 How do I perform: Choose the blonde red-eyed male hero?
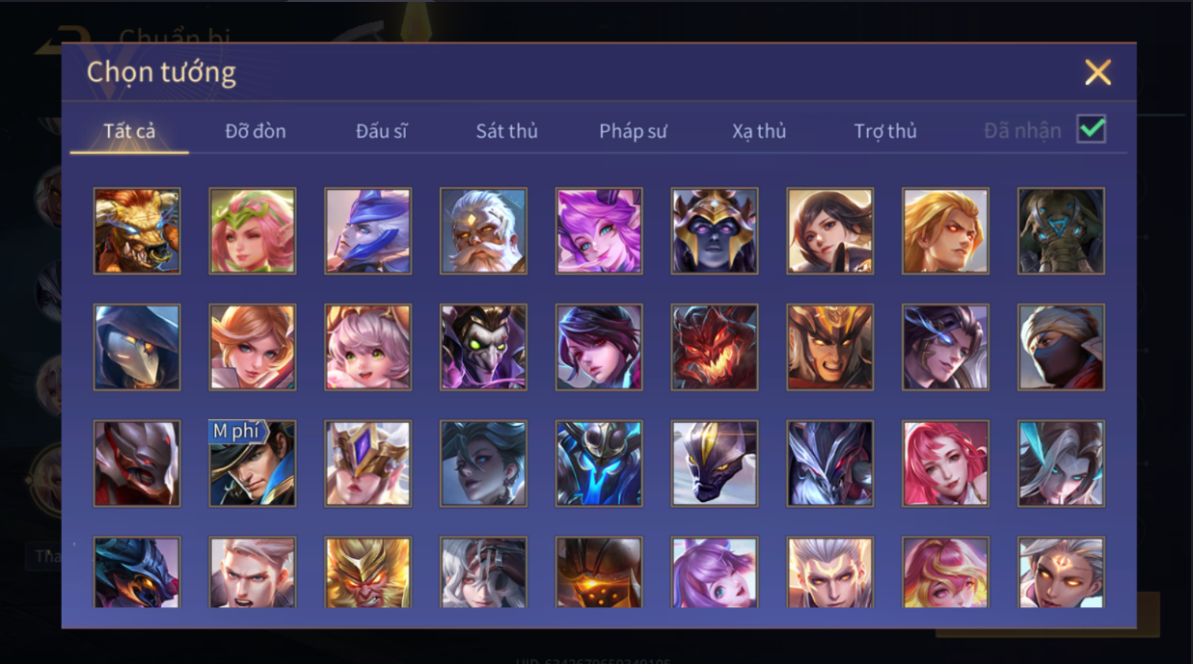945,231
